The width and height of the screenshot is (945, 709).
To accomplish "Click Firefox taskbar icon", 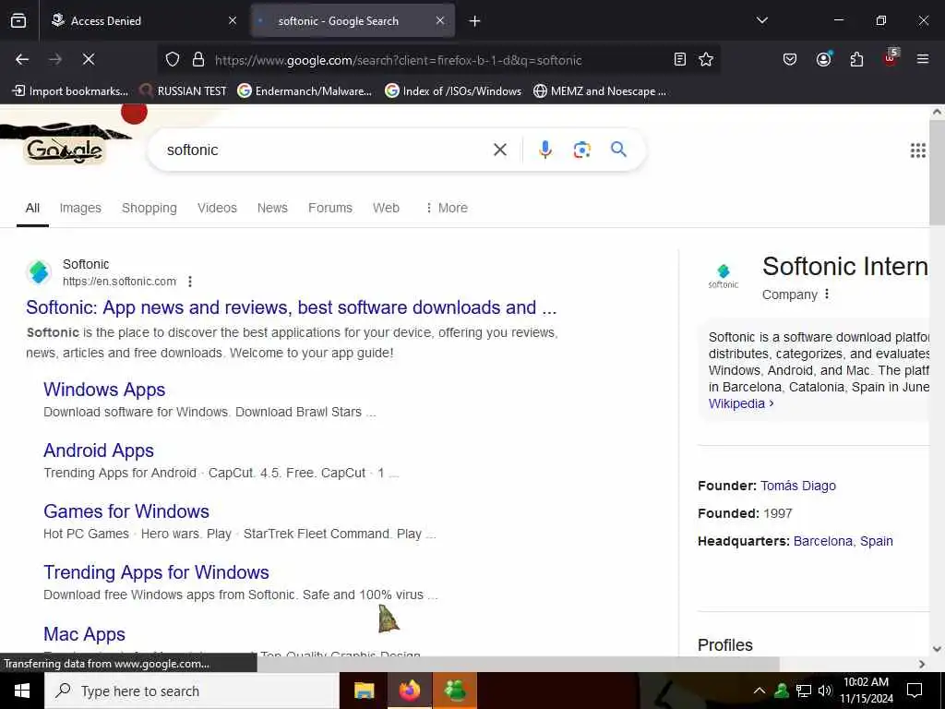I will 409,691.
